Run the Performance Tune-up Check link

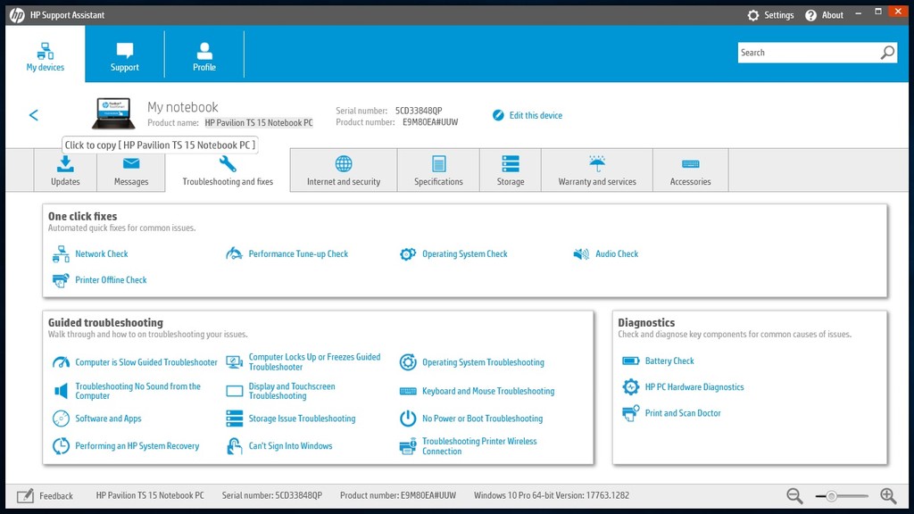pos(298,254)
